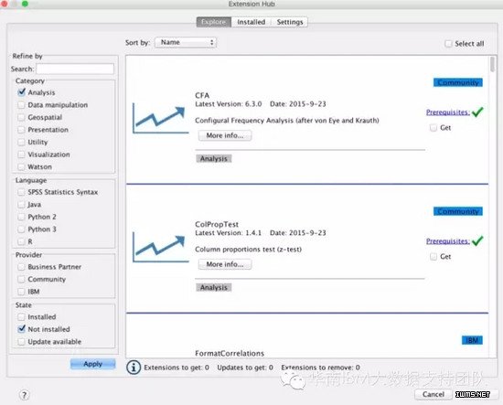
Task: Click the IBM badge on FormatCorrelations
Action: pos(472,340)
